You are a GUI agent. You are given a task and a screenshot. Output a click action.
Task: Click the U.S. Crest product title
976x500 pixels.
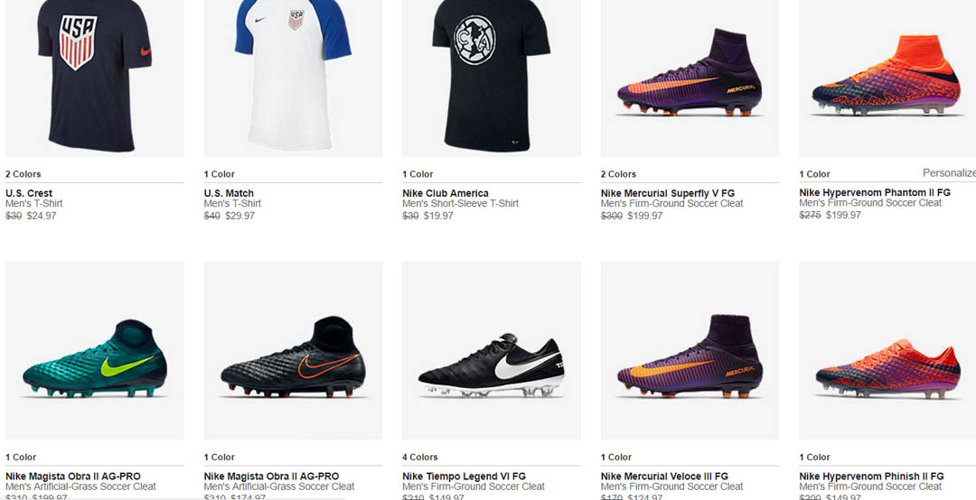29,193
